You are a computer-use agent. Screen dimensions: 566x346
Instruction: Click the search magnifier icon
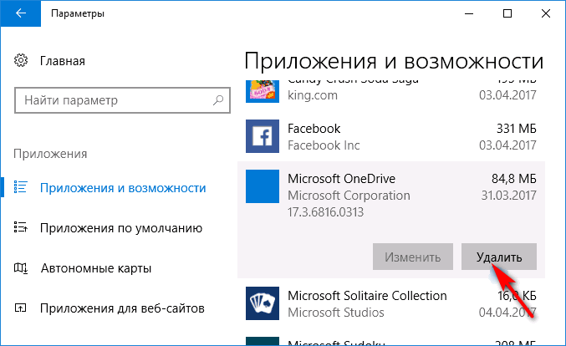[218, 100]
